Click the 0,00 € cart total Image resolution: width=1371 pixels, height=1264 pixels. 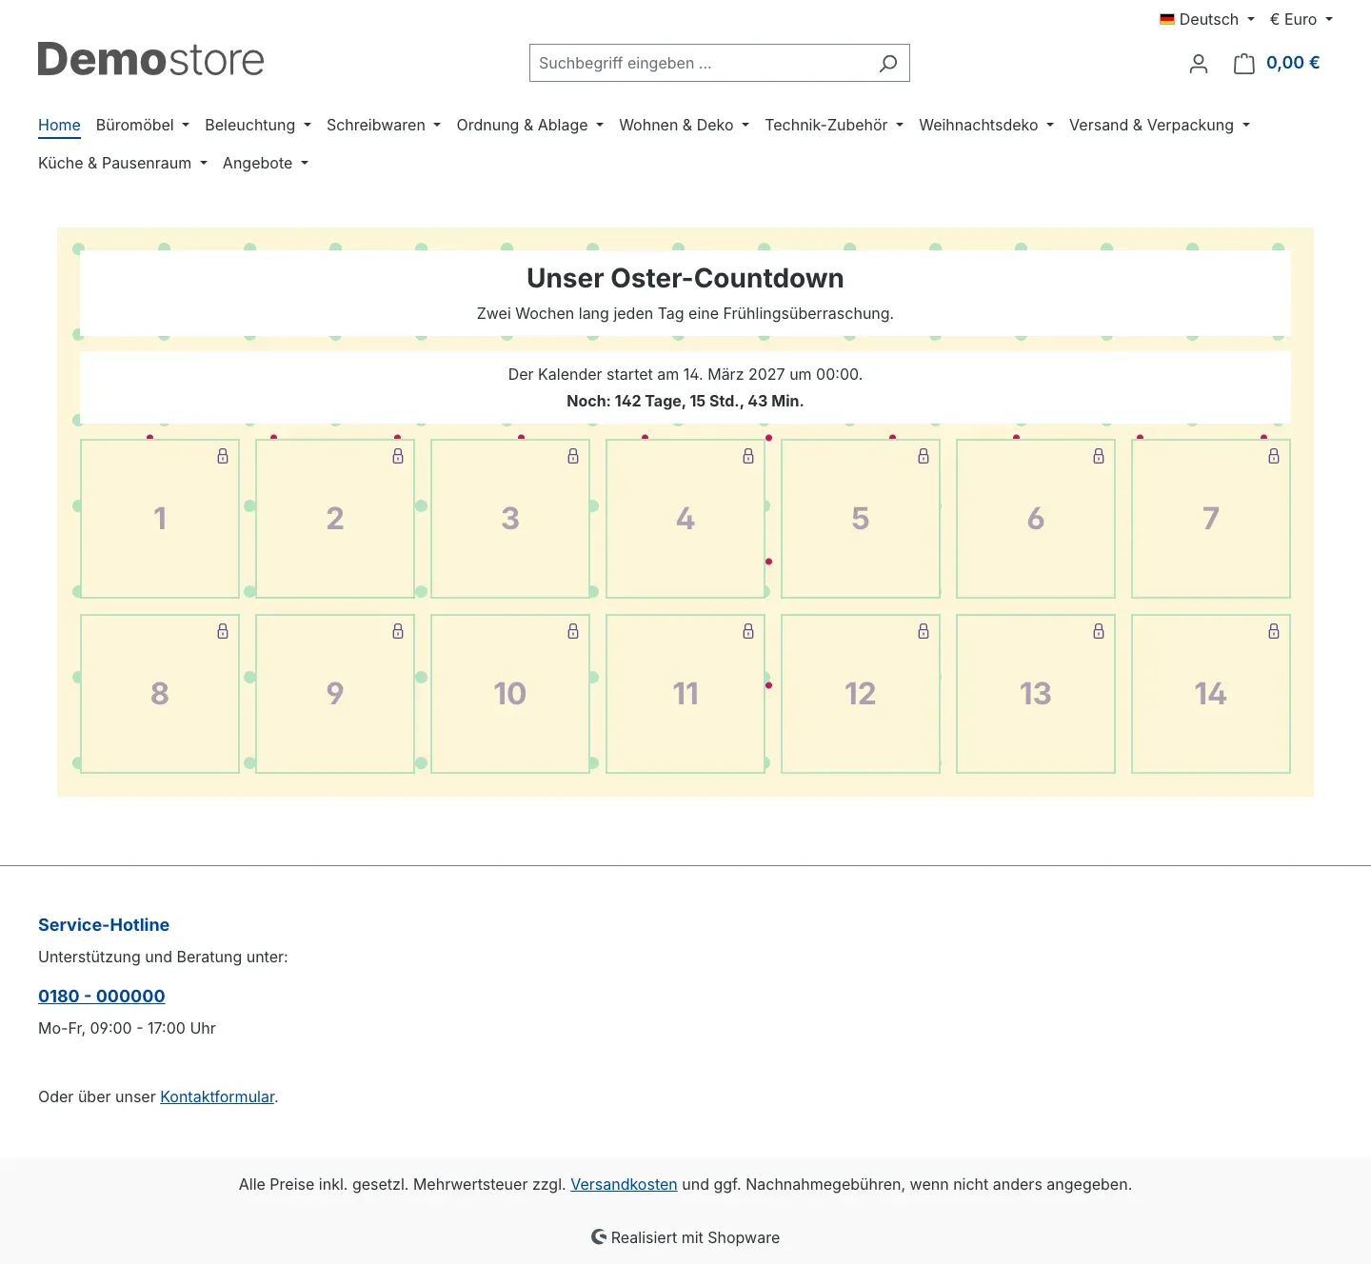1293,63
